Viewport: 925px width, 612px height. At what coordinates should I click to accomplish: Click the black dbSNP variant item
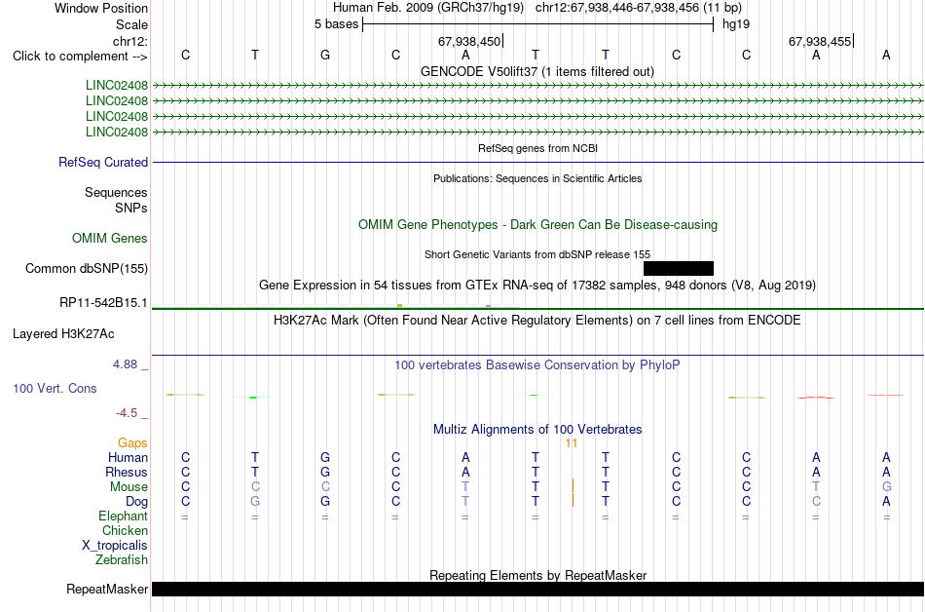point(679,269)
